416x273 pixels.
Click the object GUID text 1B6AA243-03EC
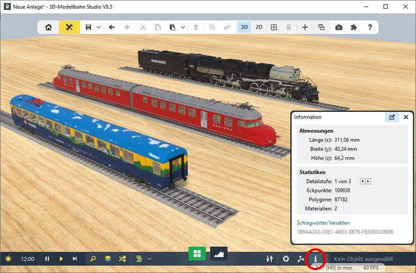tap(345, 232)
